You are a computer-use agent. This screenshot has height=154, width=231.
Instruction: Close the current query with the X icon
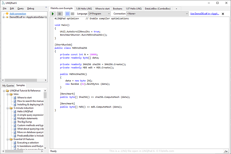223,14
